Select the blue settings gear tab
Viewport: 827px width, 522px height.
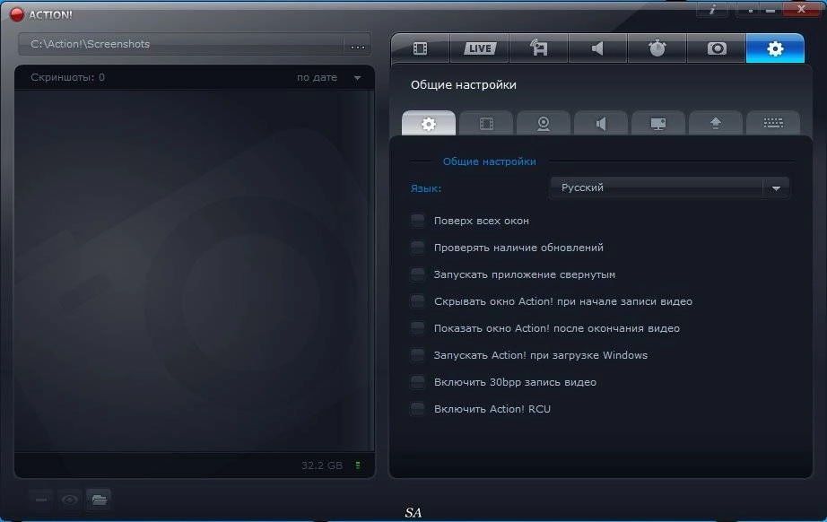[x=775, y=48]
